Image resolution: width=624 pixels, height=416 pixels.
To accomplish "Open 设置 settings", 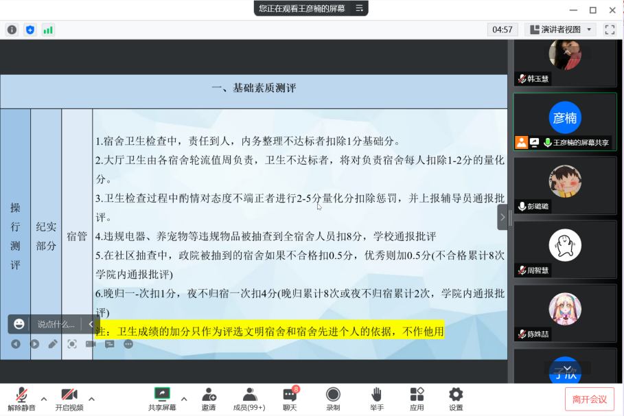I will [456, 398].
